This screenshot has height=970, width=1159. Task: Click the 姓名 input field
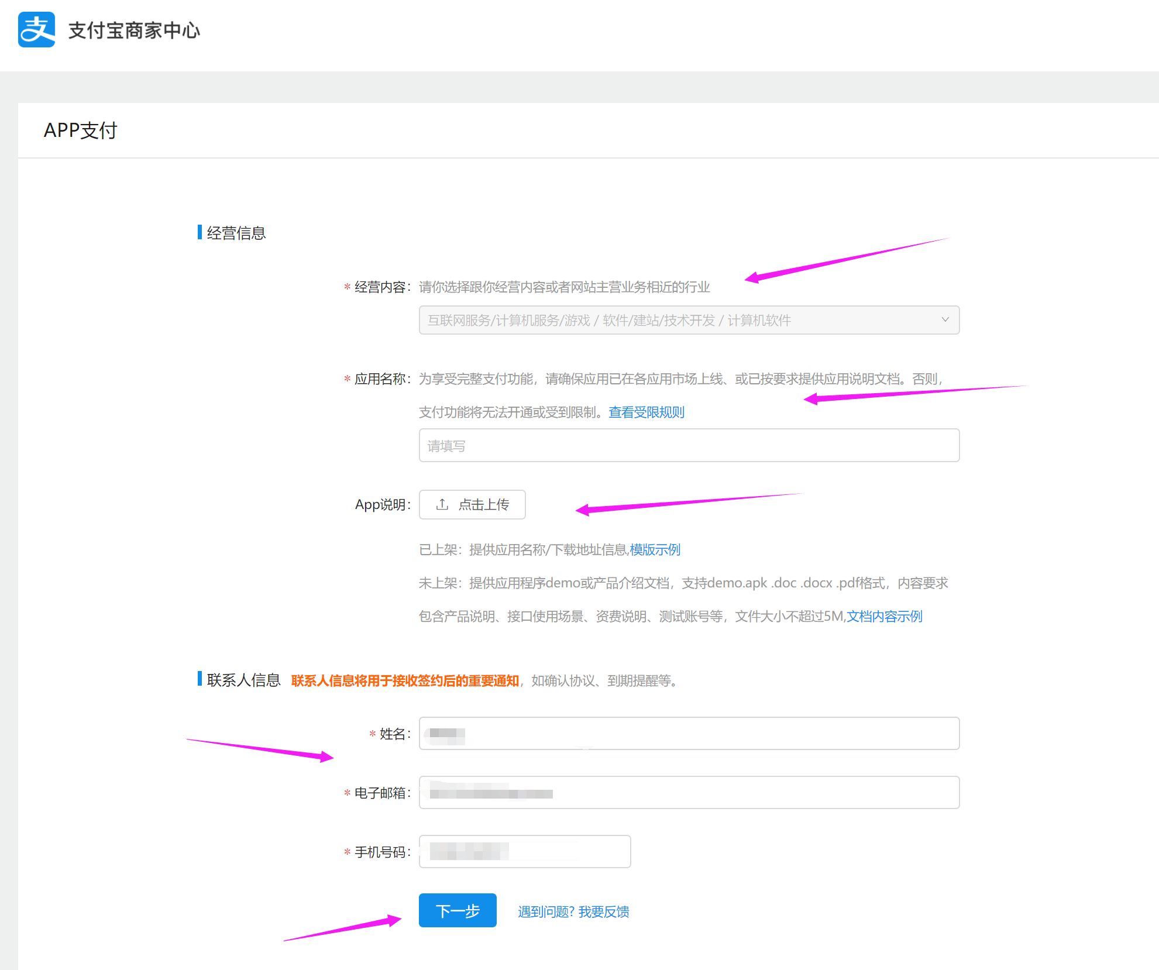(x=689, y=734)
